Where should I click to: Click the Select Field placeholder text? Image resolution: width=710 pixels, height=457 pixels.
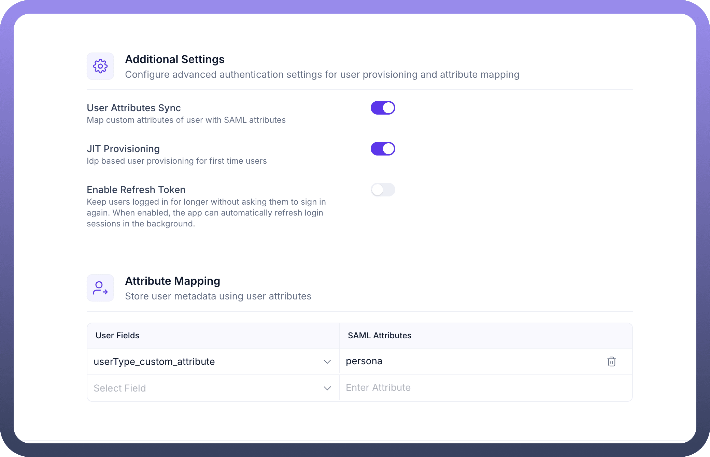[x=120, y=388]
